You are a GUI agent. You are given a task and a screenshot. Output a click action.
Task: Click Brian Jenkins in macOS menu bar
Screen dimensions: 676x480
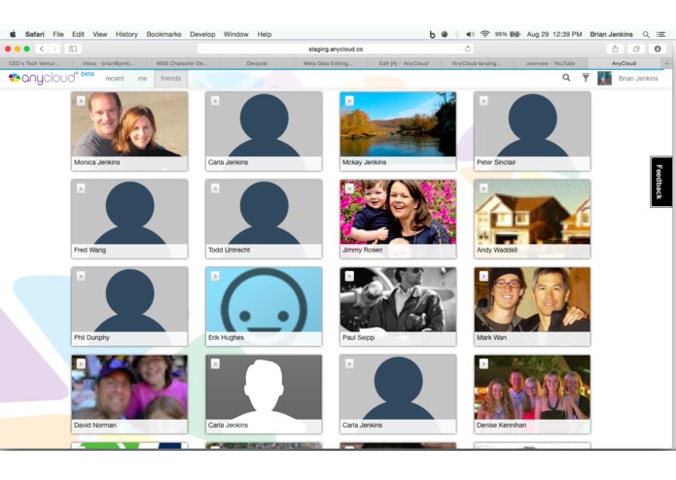612,34
